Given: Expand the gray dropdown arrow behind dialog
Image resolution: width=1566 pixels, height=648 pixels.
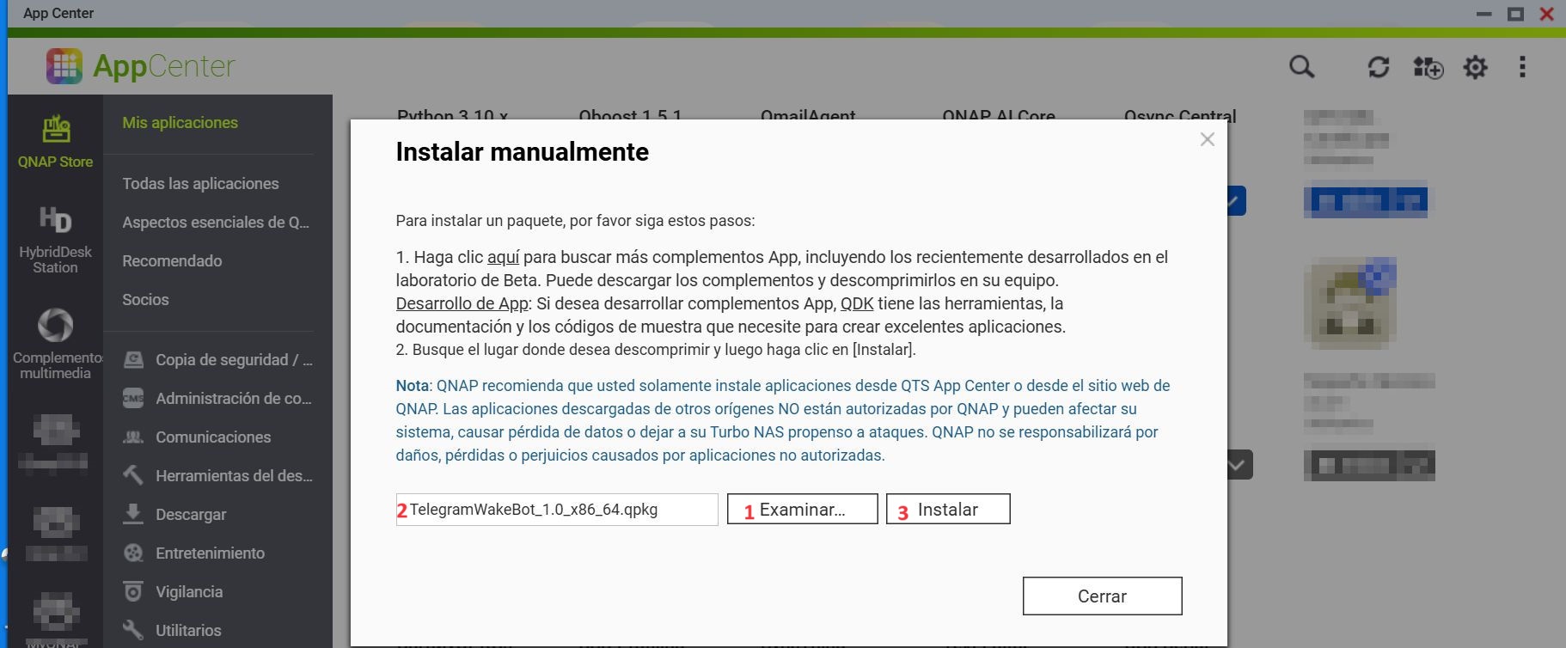Looking at the screenshot, I should click(x=1237, y=465).
